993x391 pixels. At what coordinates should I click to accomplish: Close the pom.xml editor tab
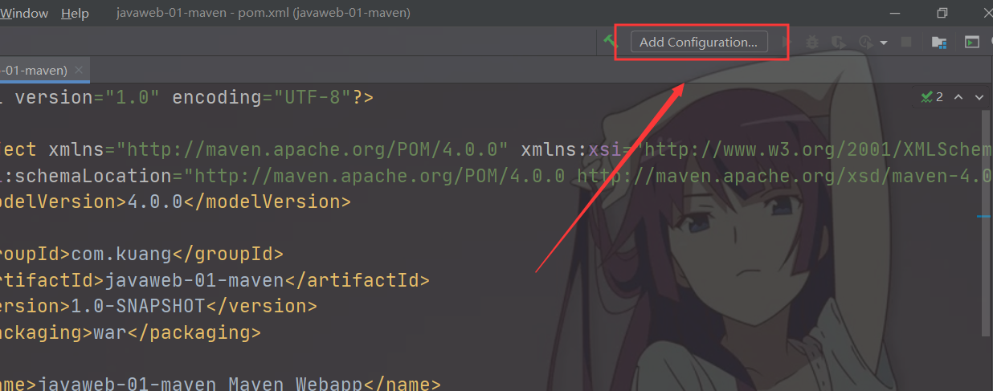[x=79, y=71]
